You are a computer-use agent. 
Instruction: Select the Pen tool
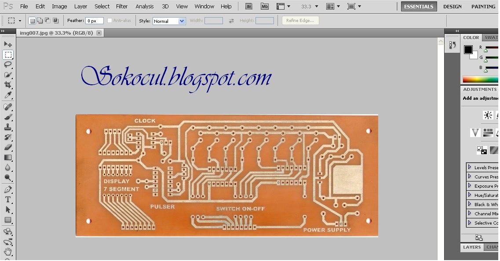point(8,190)
